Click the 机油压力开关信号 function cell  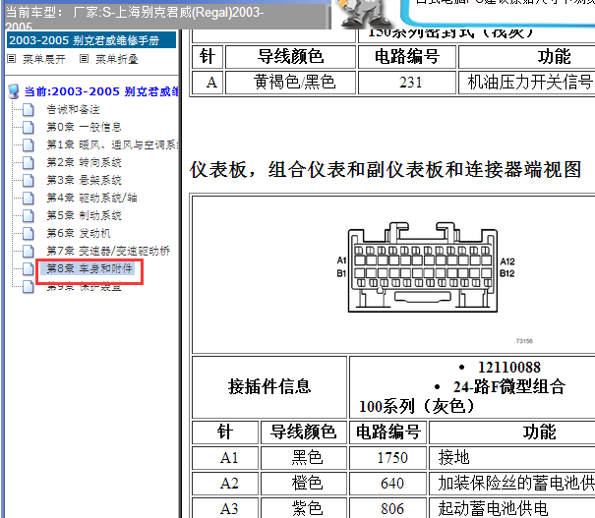(x=527, y=82)
